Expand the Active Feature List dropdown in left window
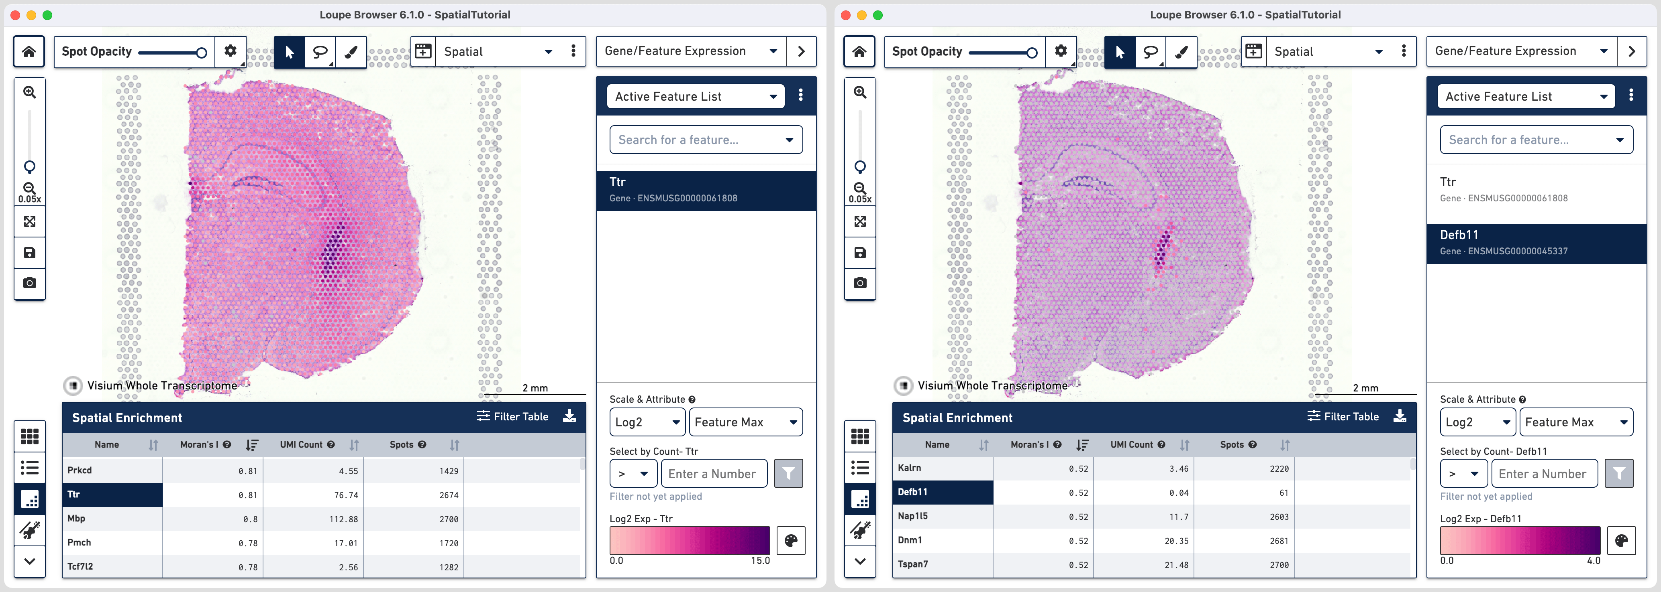The image size is (1661, 592). pyautogui.click(x=695, y=97)
